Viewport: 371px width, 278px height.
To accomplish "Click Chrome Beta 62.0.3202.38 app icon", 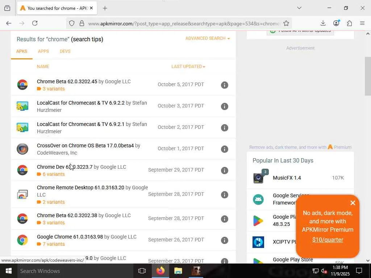I will coord(22,218).
